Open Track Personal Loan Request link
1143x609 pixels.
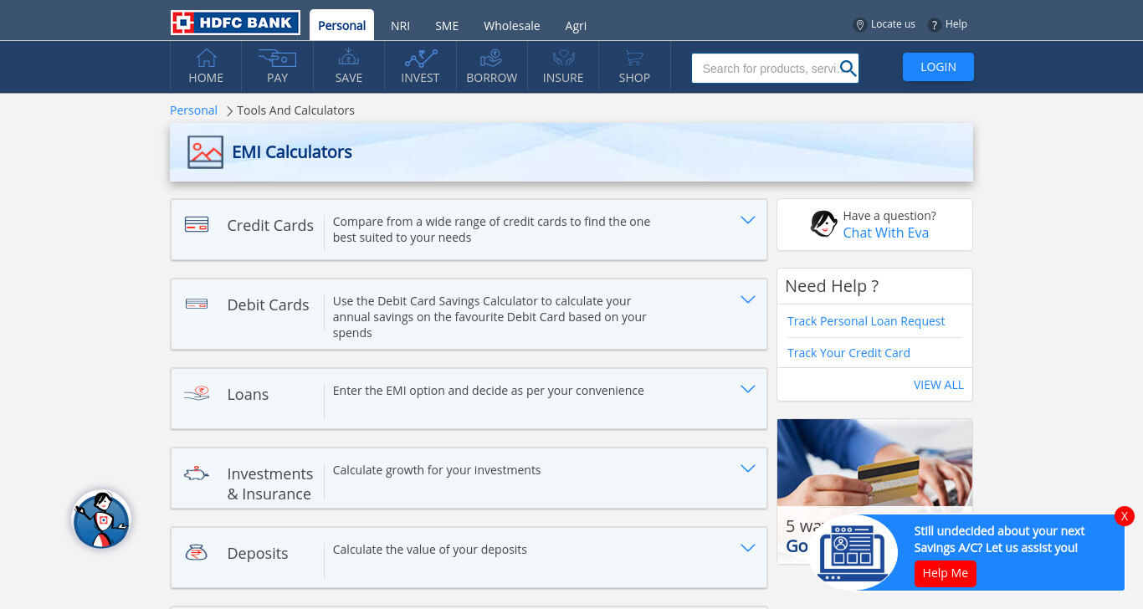pos(866,321)
